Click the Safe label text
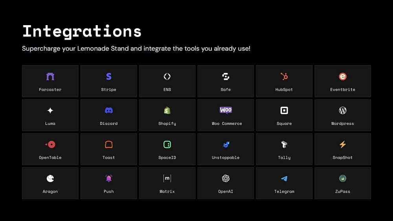The image size is (393, 221). point(226,89)
